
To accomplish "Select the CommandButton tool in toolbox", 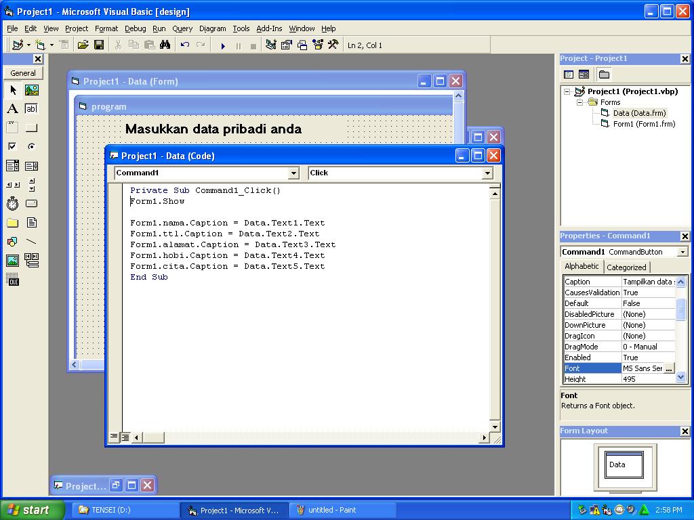I will click(x=31, y=128).
